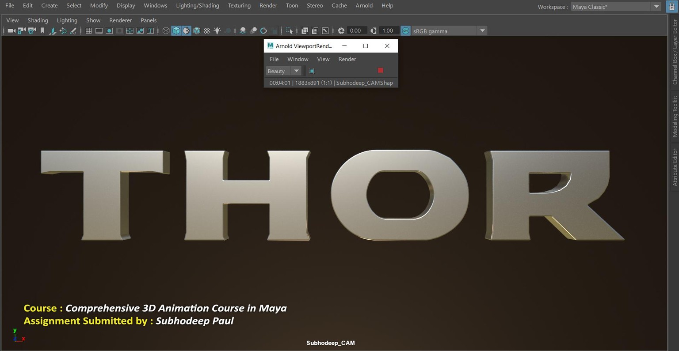Click the Workspace dropdown arrow
This screenshot has height=351, width=679.
[x=656, y=7]
